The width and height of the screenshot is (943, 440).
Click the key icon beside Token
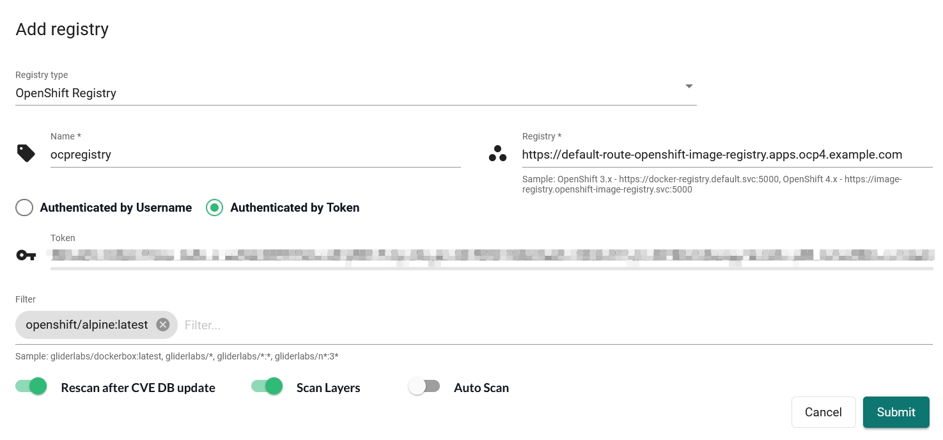pos(26,255)
